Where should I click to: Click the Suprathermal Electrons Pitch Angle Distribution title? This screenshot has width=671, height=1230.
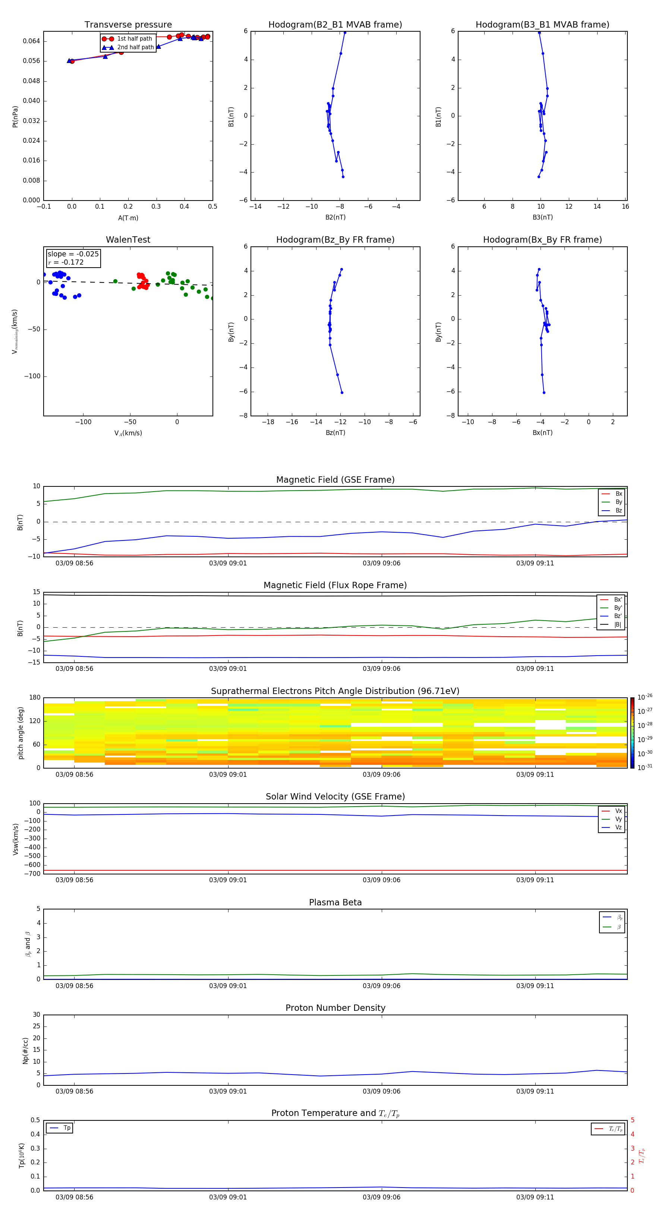pyautogui.click(x=335, y=691)
